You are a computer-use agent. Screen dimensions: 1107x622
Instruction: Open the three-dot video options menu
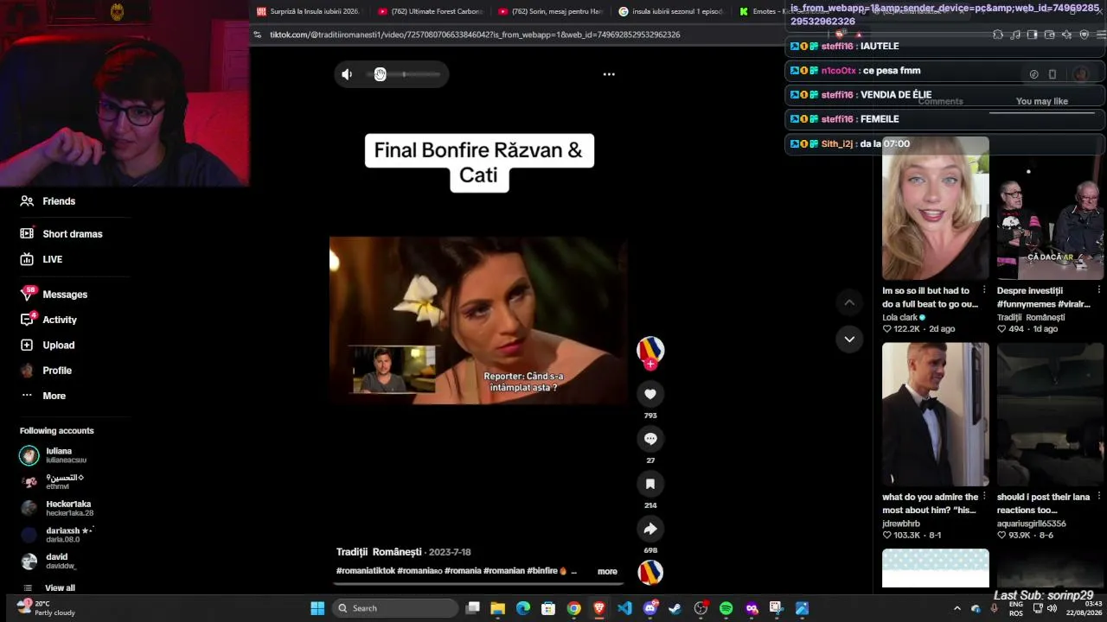click(609, 74)
